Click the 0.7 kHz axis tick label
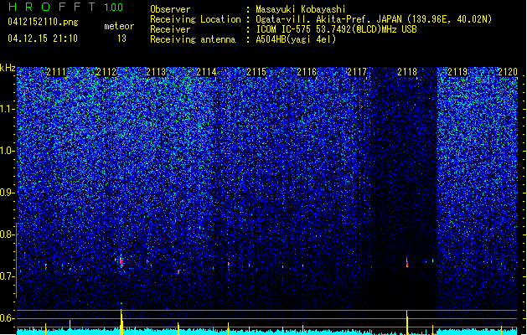 (7, 276)
